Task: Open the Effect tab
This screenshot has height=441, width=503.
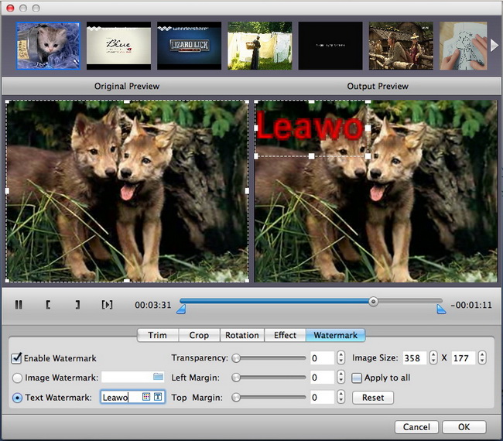Action: (285, 335)
